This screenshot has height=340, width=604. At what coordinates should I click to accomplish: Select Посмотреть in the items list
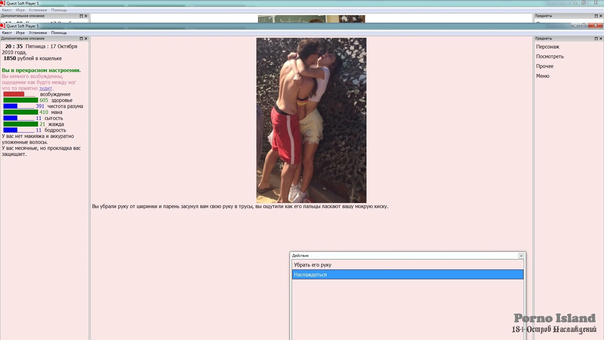[550, 56]
